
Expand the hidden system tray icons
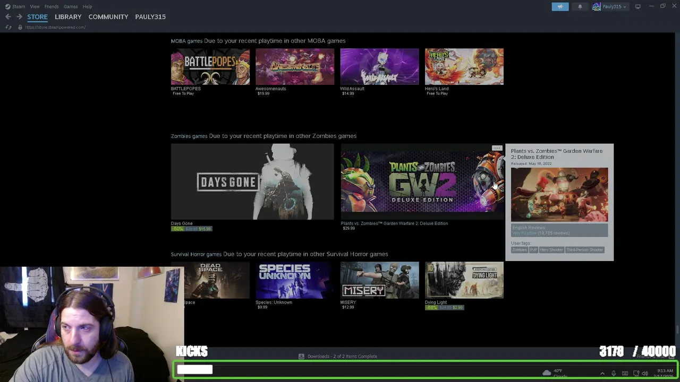[x=602, y=374]
